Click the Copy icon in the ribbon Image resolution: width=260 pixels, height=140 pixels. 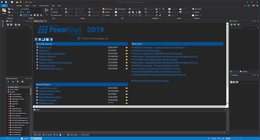coord(9,9)
